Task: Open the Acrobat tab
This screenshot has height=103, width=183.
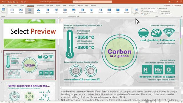Action: coord(93,5)
